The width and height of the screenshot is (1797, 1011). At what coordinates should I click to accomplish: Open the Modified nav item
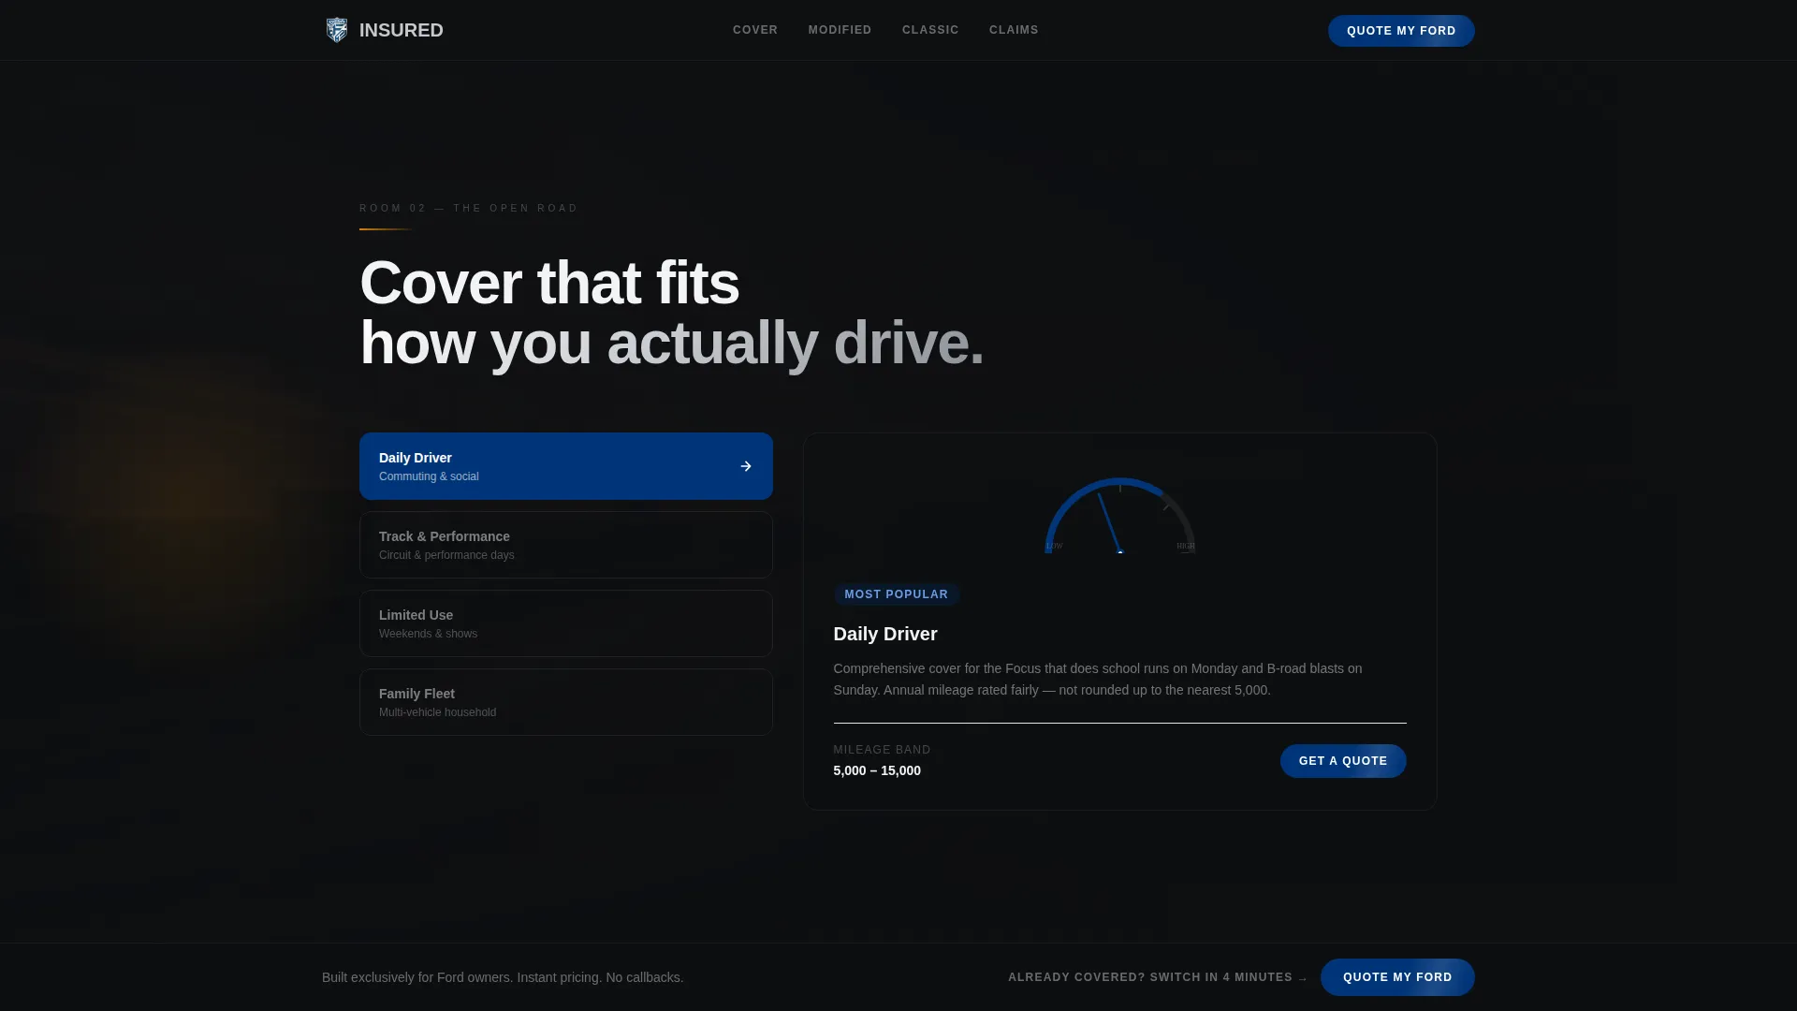point(840,30)
